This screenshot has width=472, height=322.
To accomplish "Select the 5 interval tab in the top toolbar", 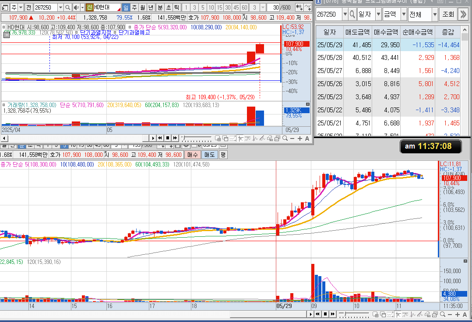I will 203,7.
